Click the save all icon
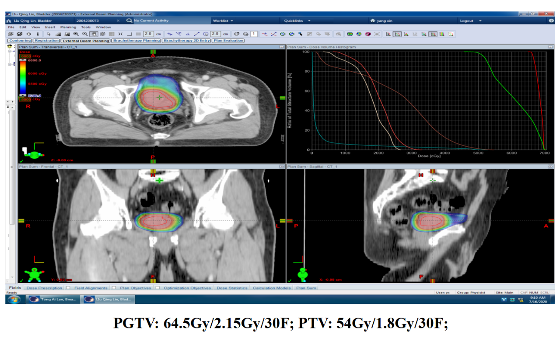This screenshot has height=345, width=560. coord(20,34)
